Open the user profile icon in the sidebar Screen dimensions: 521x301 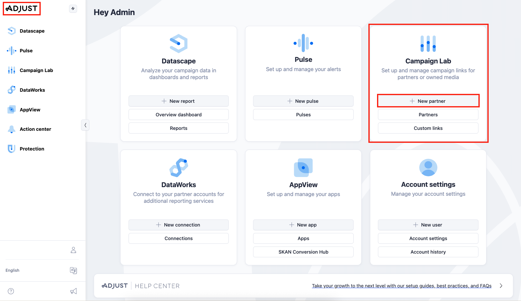click(x=73, y=250)
